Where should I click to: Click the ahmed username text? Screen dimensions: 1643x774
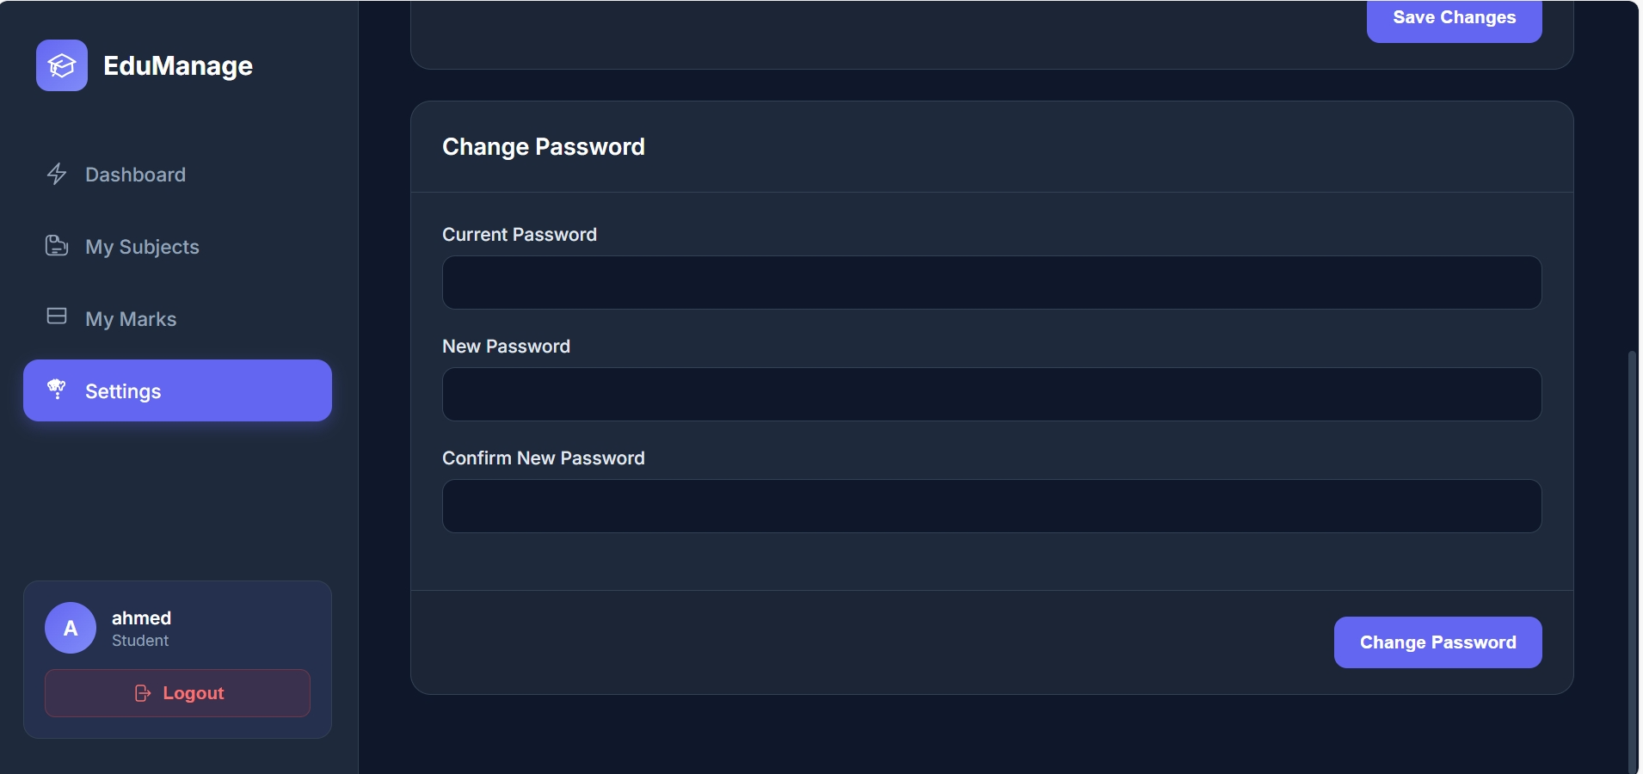click(x=141, y=618)
